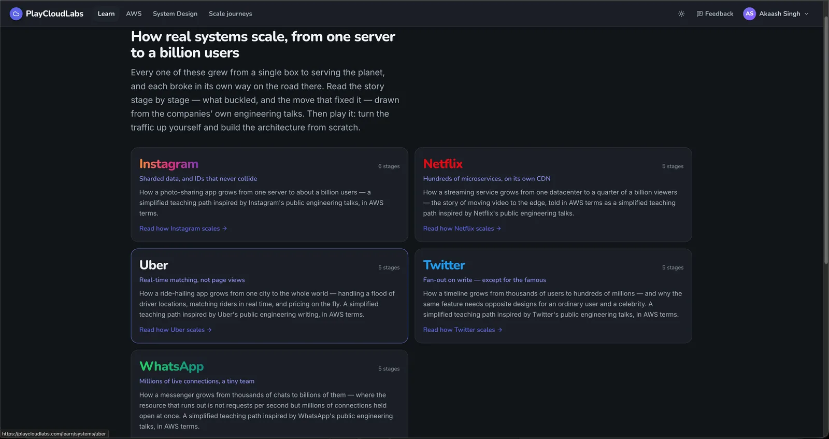The width and height of the screenshot is (829, 439).
Task: Follow the Read how Netflix scales link
Action: click(x=462, y=229)
